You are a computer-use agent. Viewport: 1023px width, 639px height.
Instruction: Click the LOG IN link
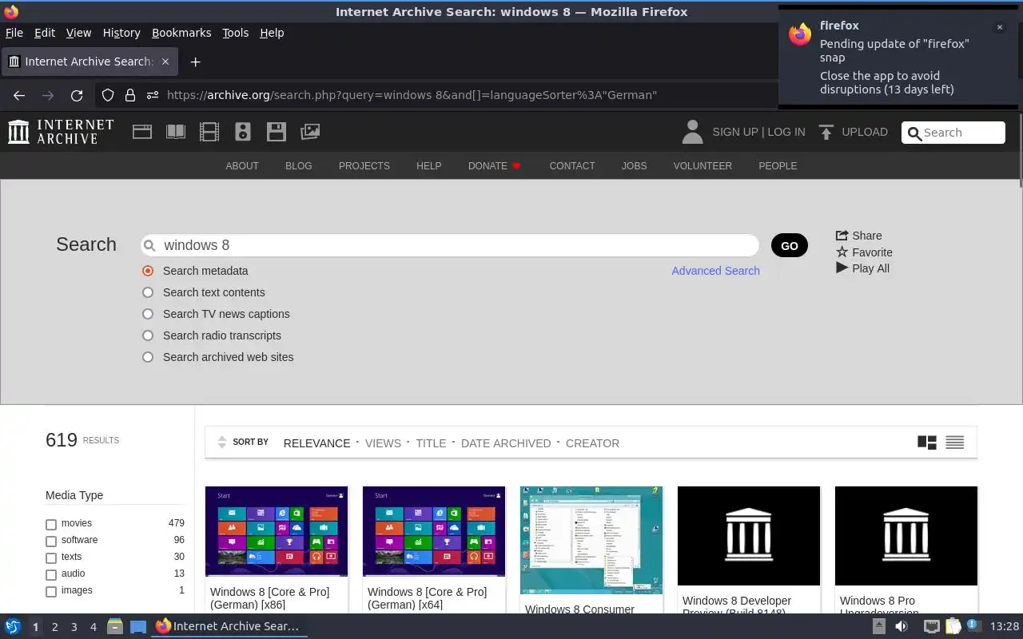[x=786, y=132]
